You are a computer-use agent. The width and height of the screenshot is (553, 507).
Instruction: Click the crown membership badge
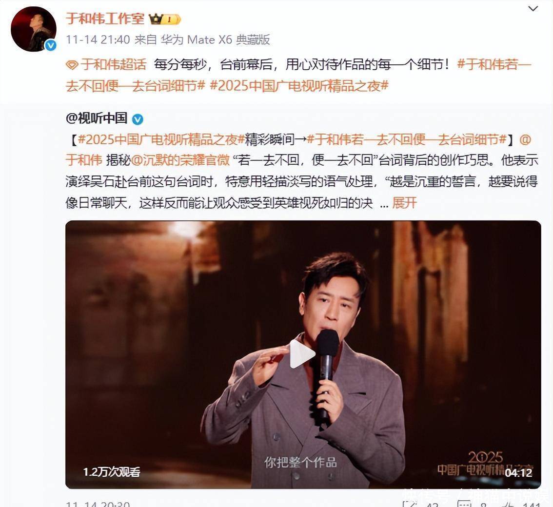[165, 19]
